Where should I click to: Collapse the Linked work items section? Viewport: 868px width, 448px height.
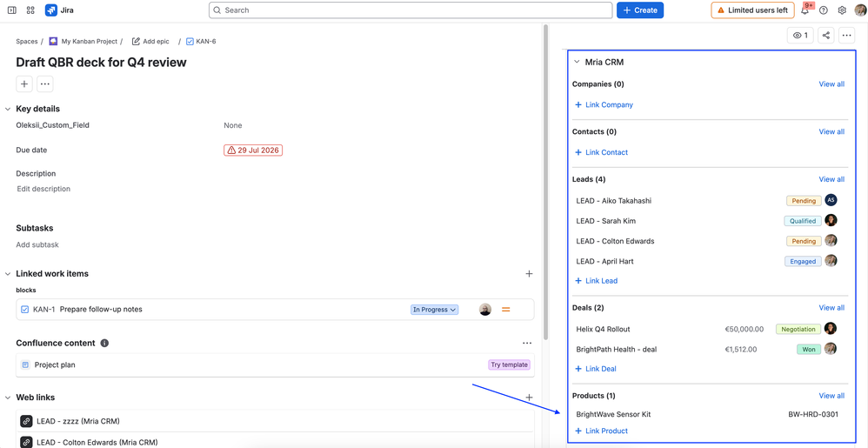click(8, 273)
